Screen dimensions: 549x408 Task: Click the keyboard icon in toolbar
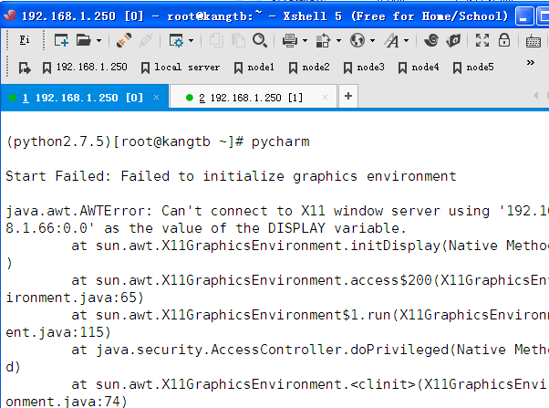point(533,41)
